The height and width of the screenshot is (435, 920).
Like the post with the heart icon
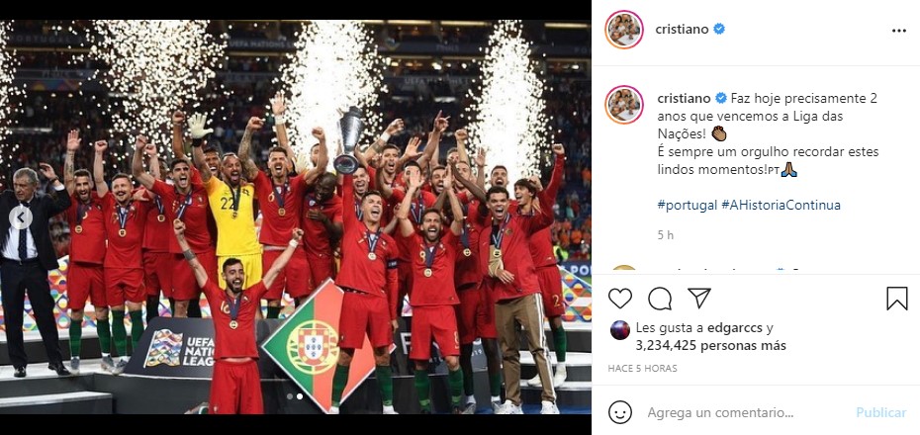click(x=619, y=299)
